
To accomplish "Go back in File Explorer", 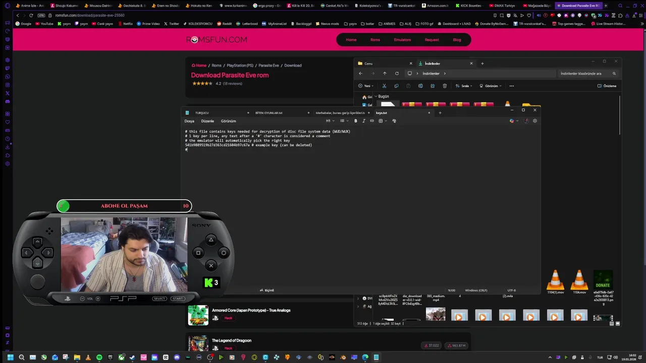I will [x=360, y=74].
